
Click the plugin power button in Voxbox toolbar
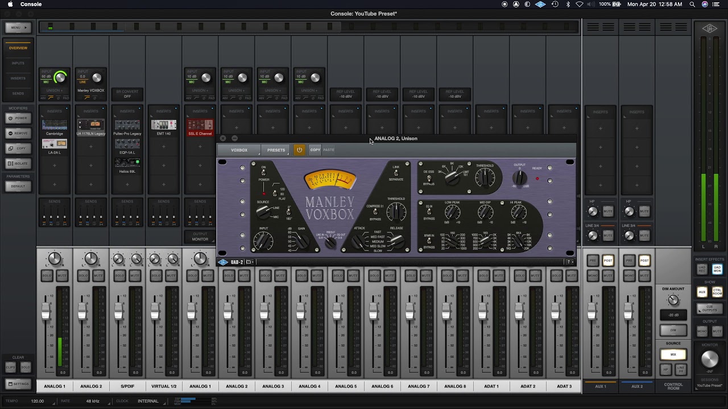coord(299,150)
